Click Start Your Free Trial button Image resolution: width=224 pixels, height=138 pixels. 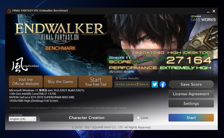click(95, 82)
